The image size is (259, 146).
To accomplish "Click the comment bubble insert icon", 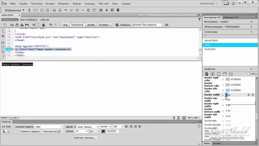I will coord(71,10).
